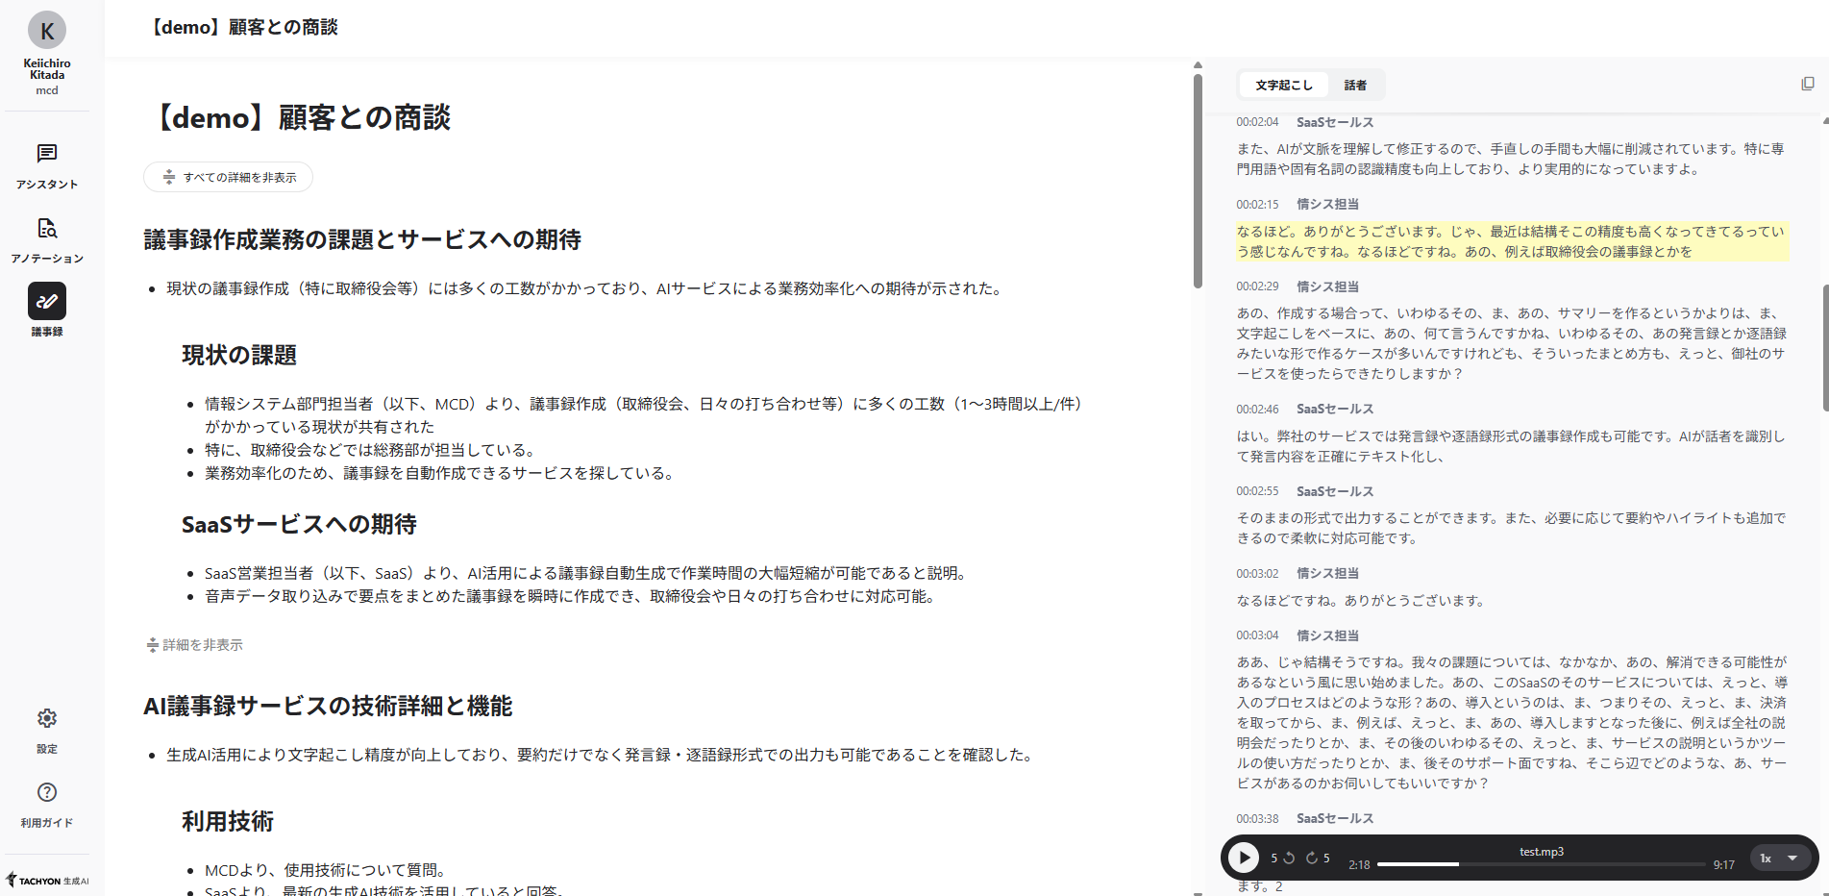Open the アシスタント panel
Screen dimensions: 1829x896
pyautogui.click(x=46, y=163)
